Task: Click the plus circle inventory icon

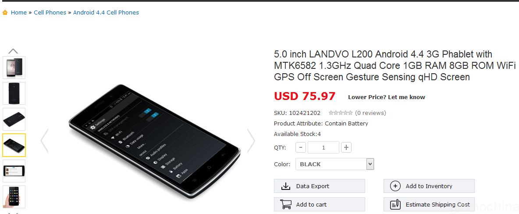Action: pyautogui.click(x=395, y=186)
